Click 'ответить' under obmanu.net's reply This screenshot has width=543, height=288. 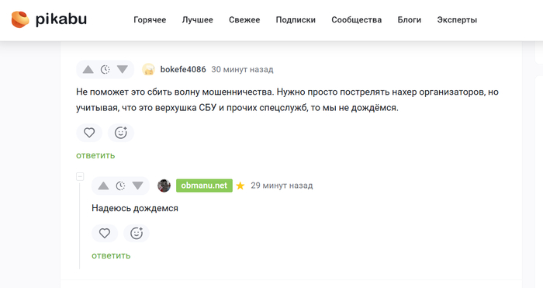pos(111,255)
